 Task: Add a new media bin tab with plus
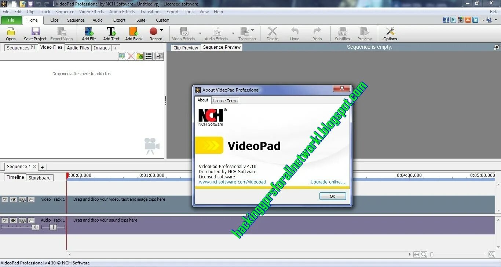[x=116, y=48]
